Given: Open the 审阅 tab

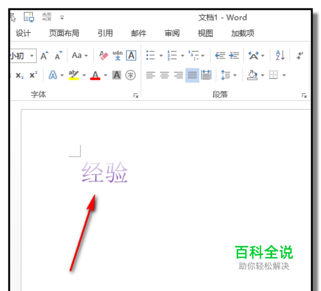Looking at the screenshot, I should click(172, 33).
